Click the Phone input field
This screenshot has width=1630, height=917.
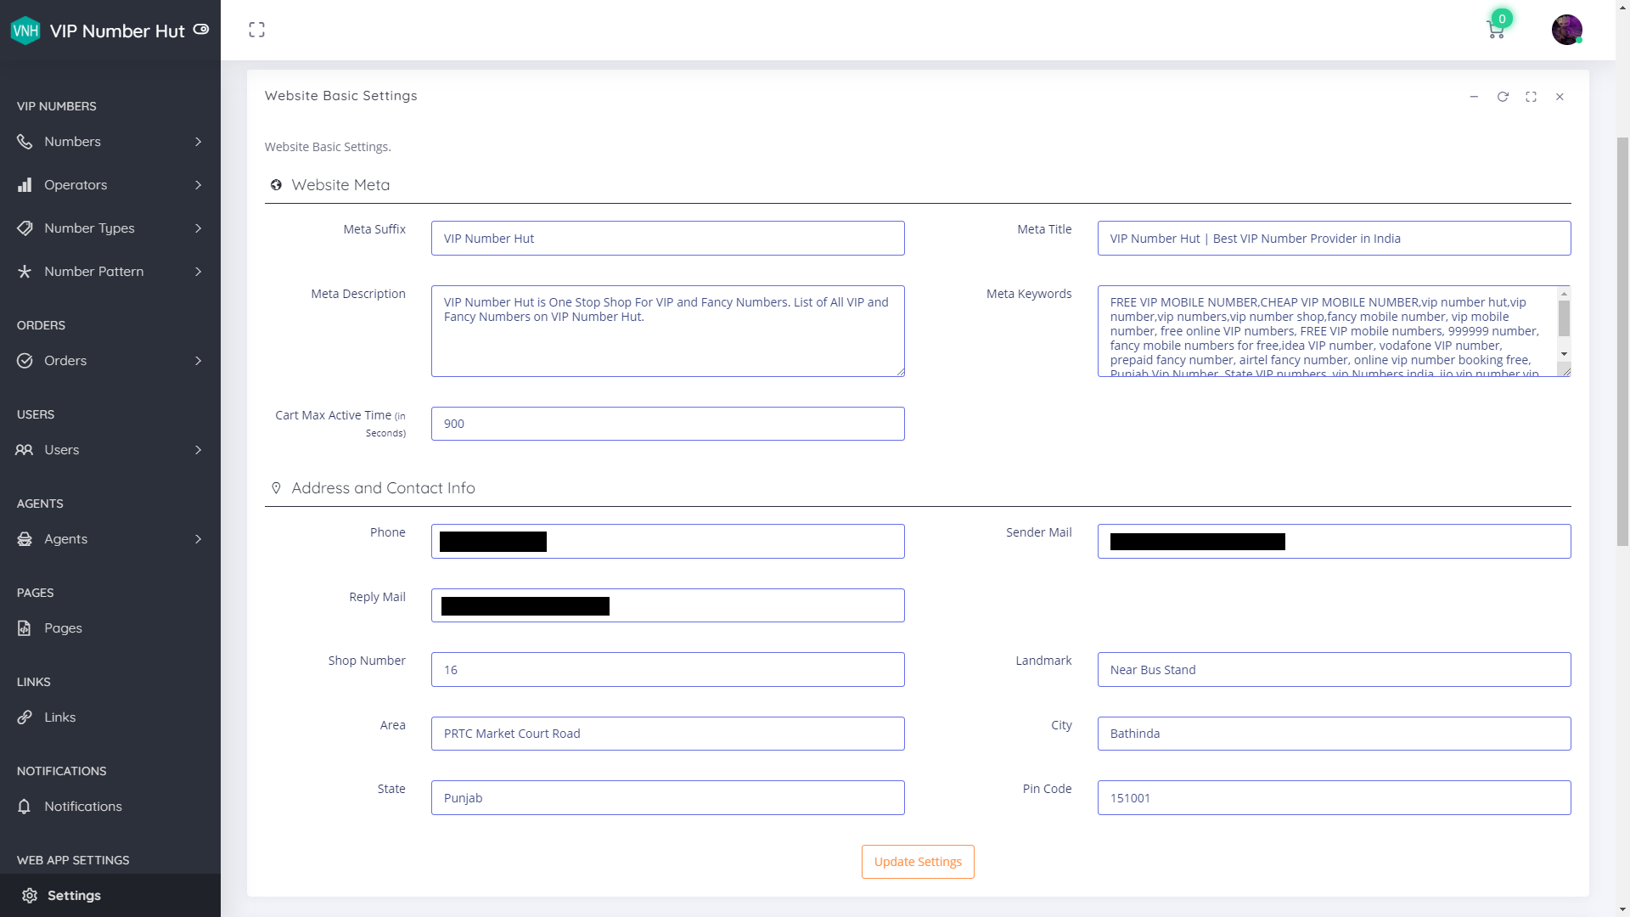click(x=668, y=542)
